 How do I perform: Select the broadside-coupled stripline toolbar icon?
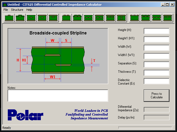tap(121, 18)
